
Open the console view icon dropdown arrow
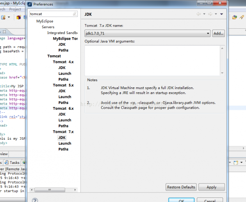click(x=241, y=163)
